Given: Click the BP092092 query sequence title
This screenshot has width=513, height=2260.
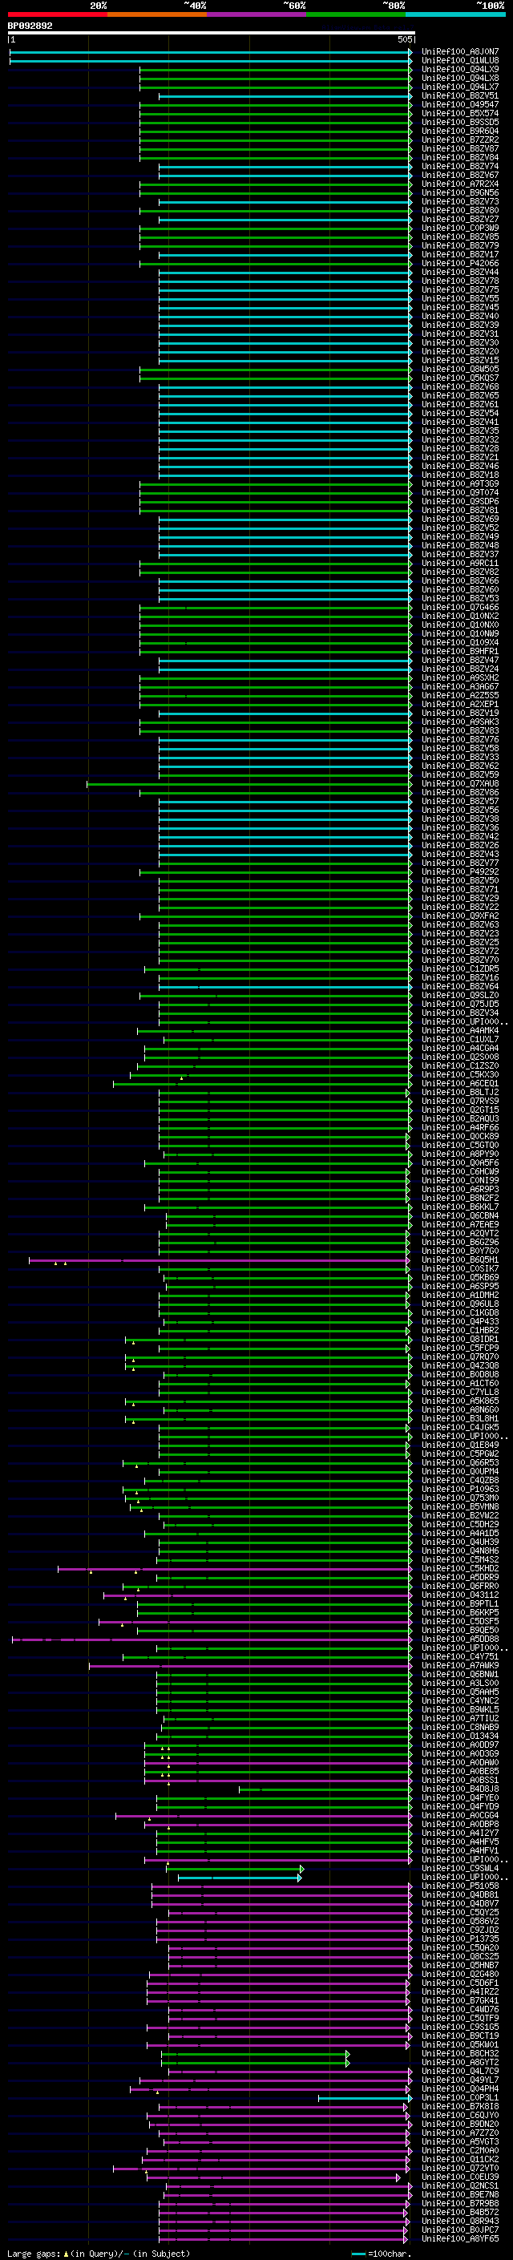Looking at the screenshot, I should (30, 26).
